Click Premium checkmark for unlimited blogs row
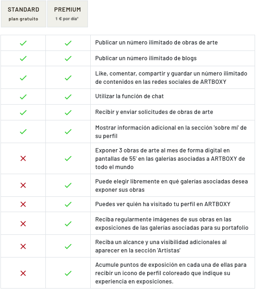The height and width of the screenshot is (289, 256). point(68,58)
